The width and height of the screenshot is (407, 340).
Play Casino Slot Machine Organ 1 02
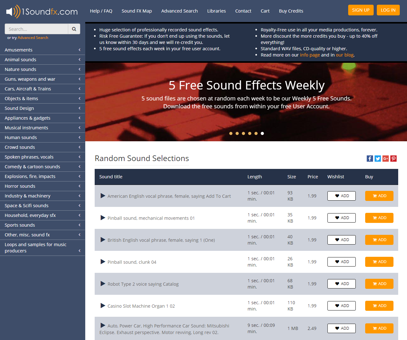(103, 305)
